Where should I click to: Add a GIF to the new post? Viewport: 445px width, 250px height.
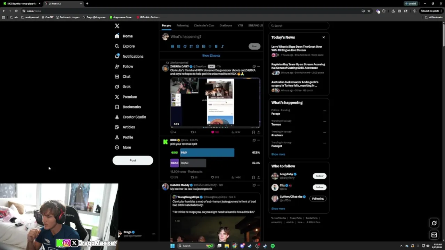[179, 46]
